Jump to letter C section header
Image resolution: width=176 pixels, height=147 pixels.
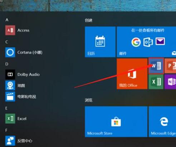tap(7, 42)
